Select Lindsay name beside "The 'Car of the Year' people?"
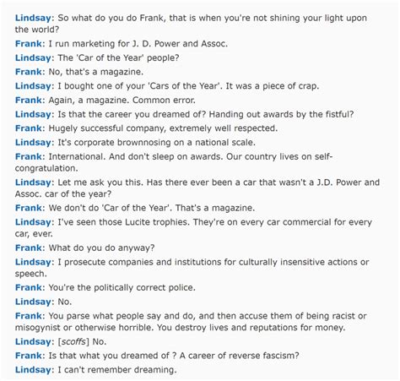The image size is (400, 381). (33, 58)
